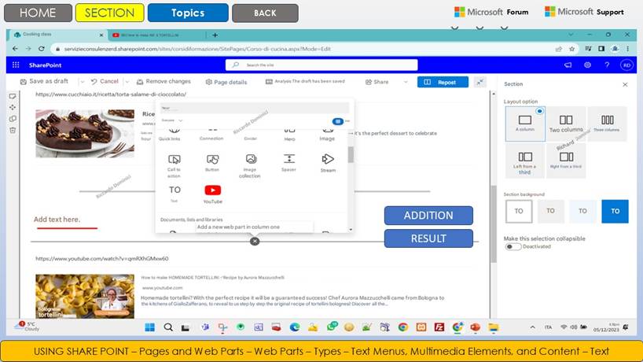Open the category filter dropdown in web part picker
The height and width of the screenshot is (362, 643).
[x=172, y=120]
